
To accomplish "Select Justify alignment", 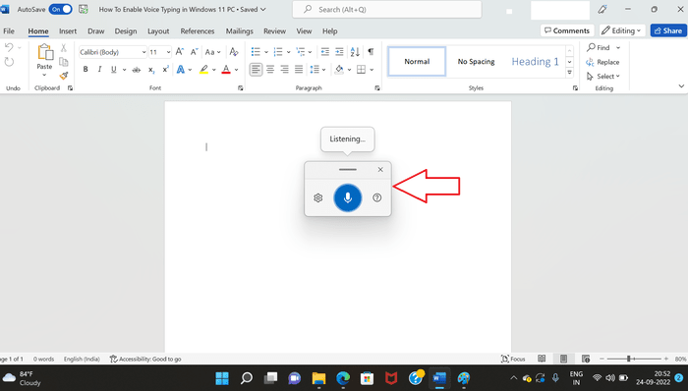I will coord(299,69).
